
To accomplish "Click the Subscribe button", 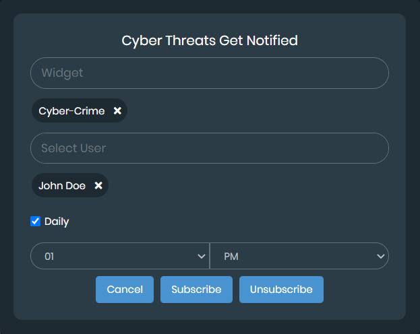I will coord(196,290).
